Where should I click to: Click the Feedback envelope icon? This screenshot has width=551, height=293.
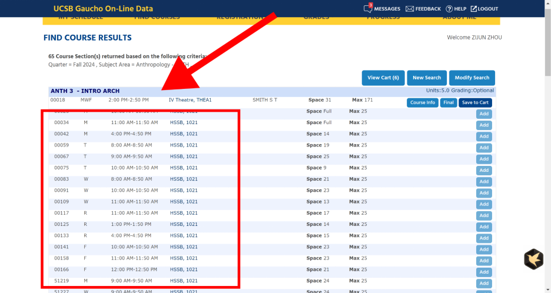click(x=409, y=9)
